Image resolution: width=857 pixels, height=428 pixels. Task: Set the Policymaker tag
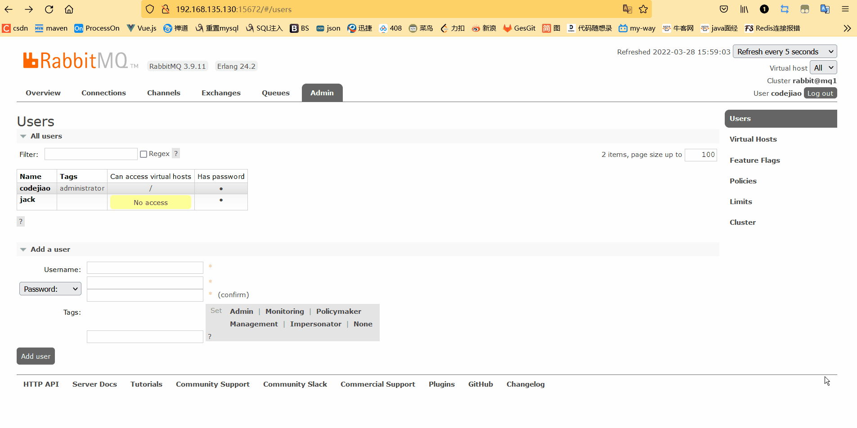339,312
